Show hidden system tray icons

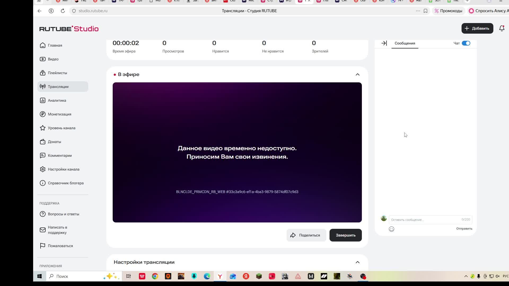466,276
